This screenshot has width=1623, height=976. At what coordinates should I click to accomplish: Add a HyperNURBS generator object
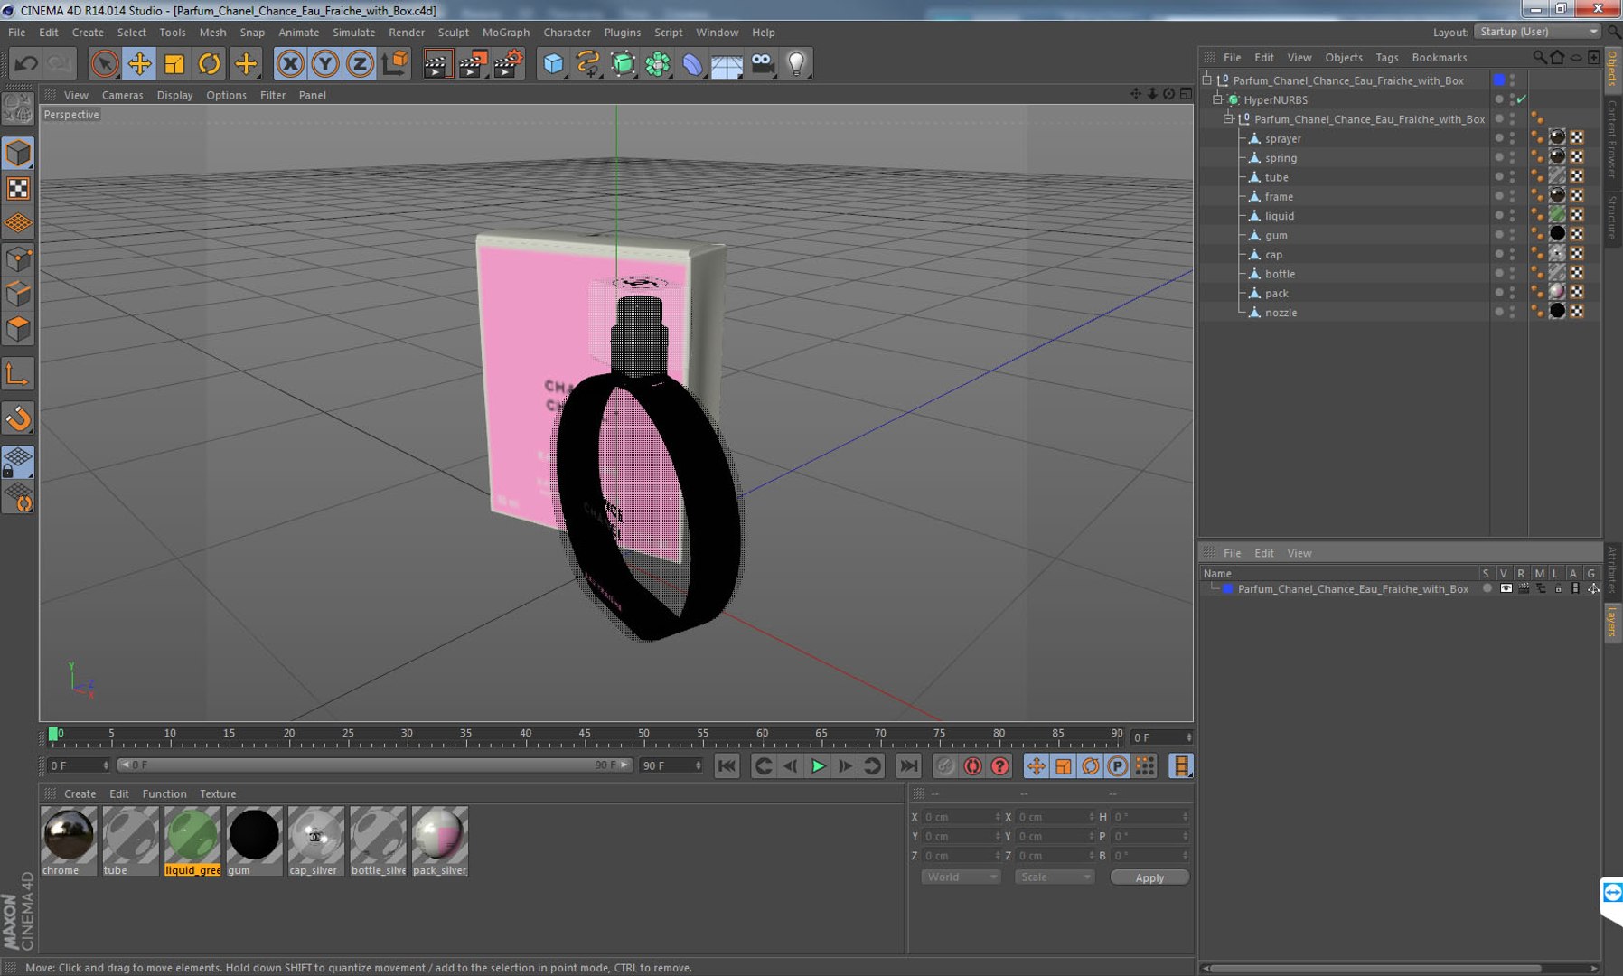point(623,63)
